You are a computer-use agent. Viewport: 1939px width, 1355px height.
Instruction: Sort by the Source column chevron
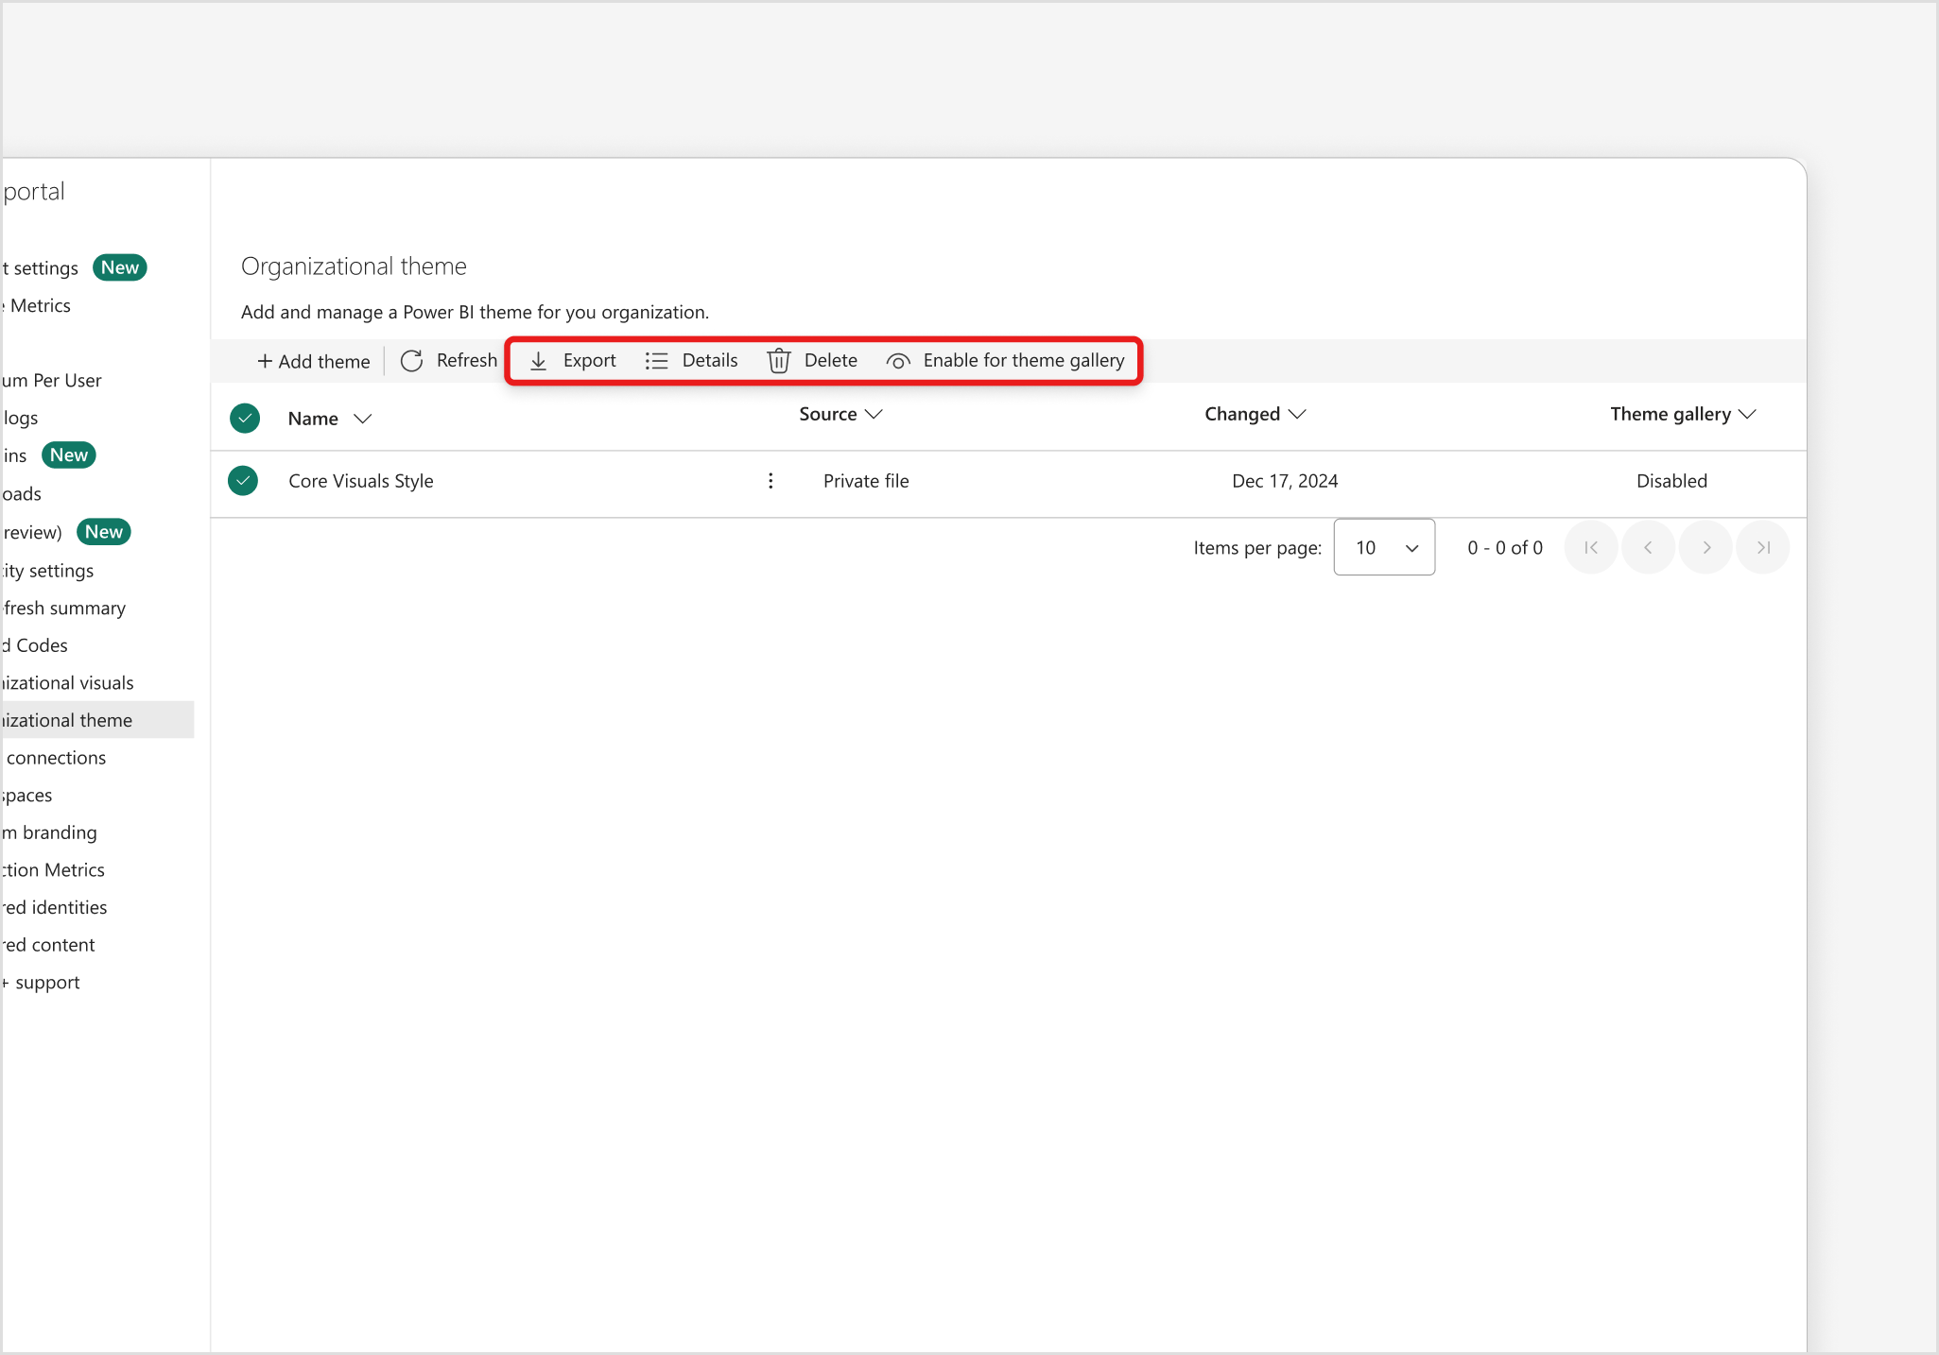(x=874, y=414)
